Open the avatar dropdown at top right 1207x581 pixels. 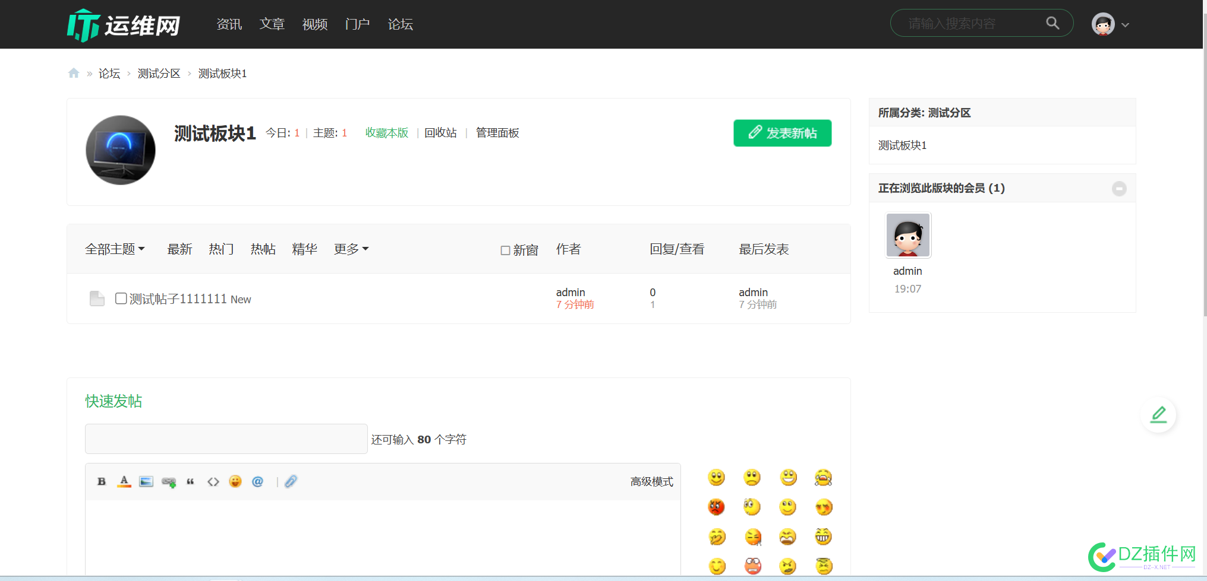coord(1110,24)
